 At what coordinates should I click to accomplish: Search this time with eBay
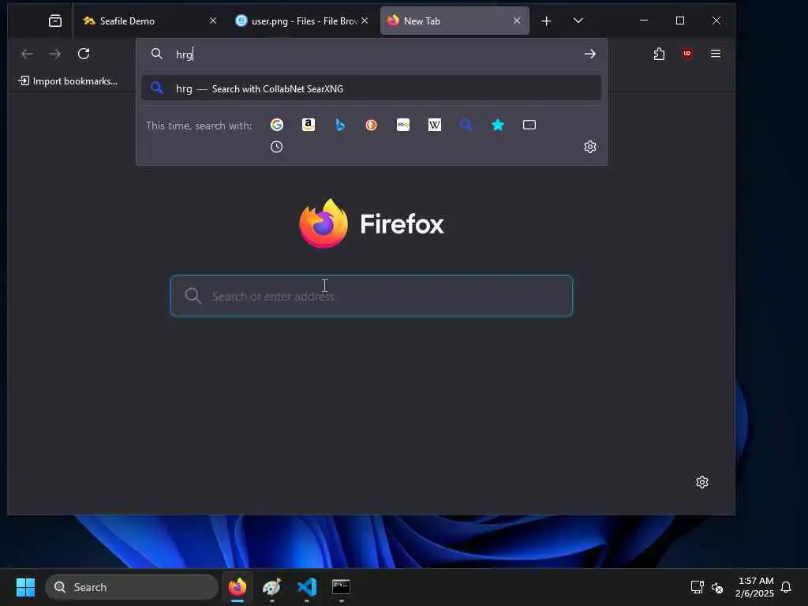(403, 125)
